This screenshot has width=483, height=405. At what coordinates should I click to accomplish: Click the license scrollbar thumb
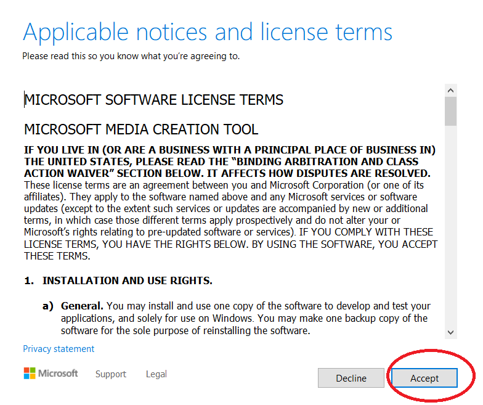pos(451,111)
